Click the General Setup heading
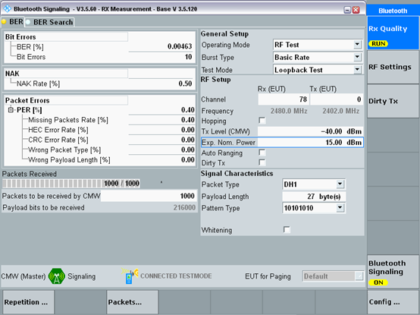Image resolution: width=420 pixels, height=315 pixels. (x=224, y=34)
